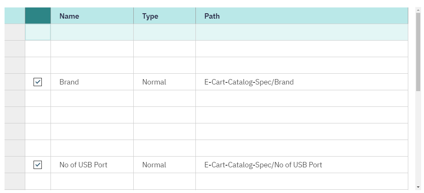Select the gray row header of Brand row

(15, 82)
